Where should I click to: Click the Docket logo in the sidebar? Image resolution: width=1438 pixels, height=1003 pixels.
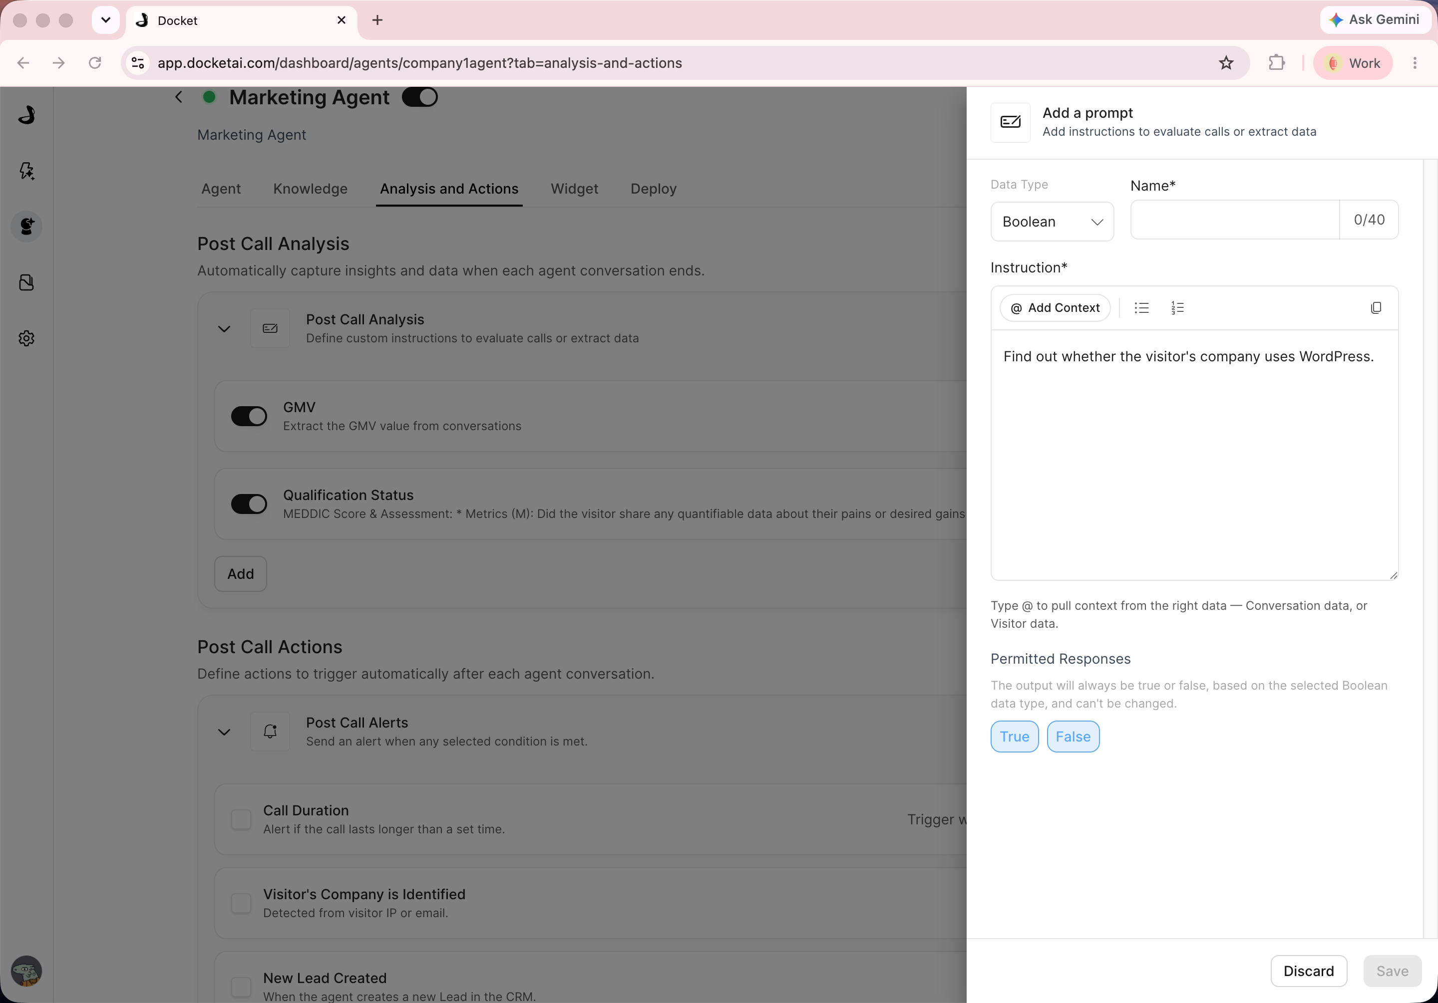(26, 115)
